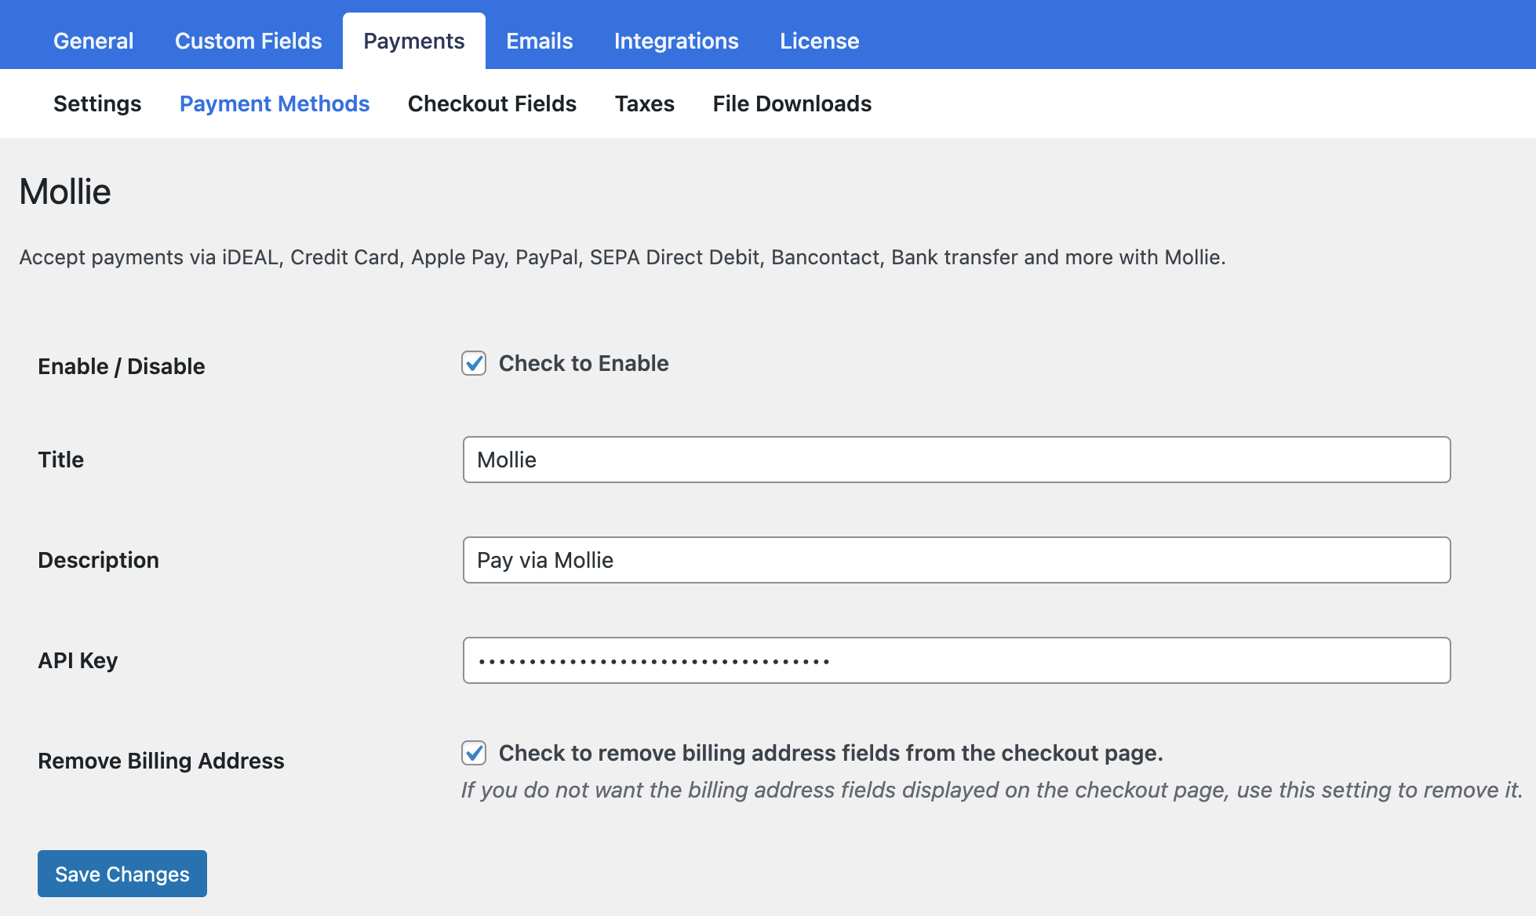The height and width of the screenshot is (916, 1536).
Task: Open the General tab
Action: coord(93,41)
